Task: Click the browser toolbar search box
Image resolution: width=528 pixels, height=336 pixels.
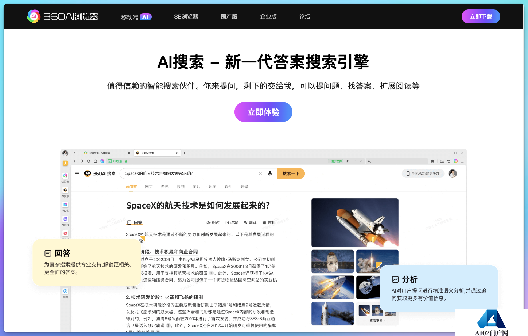Action: click(397, 161)
